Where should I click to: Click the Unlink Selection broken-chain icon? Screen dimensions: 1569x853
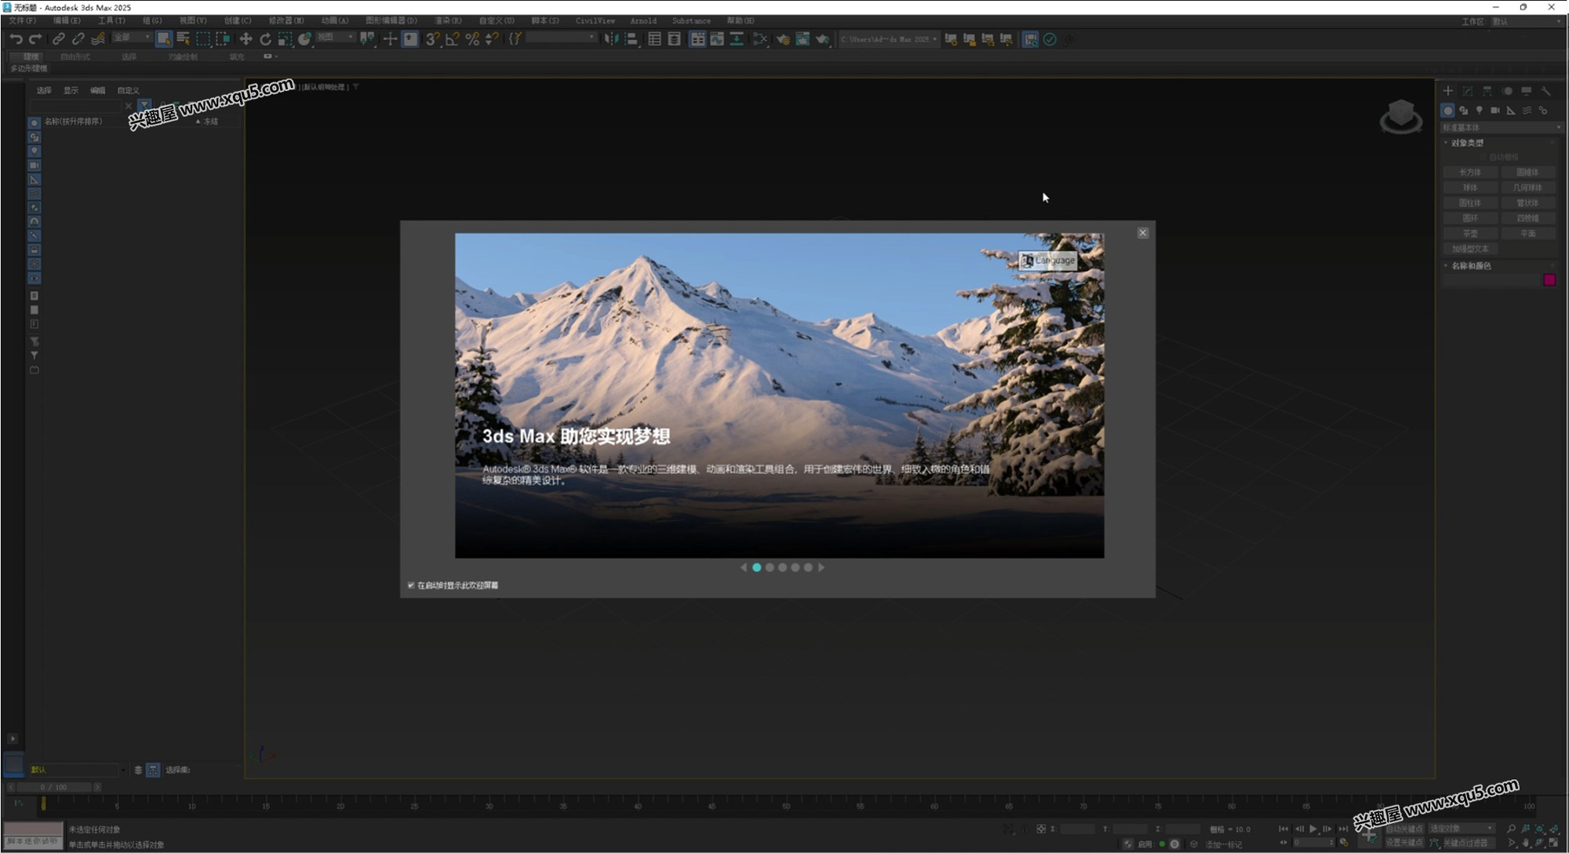[x=78, y=39]
